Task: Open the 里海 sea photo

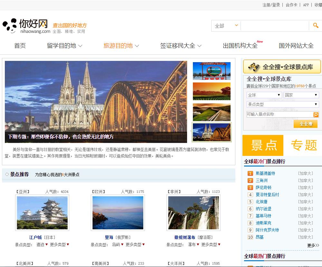Action: pyautogui.click(x=118, y=213)
